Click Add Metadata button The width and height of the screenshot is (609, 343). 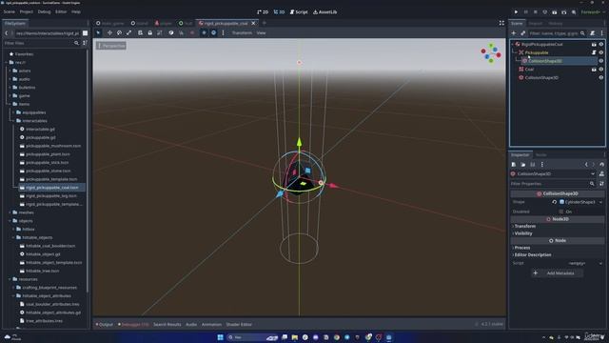click(x=557, y=273)
